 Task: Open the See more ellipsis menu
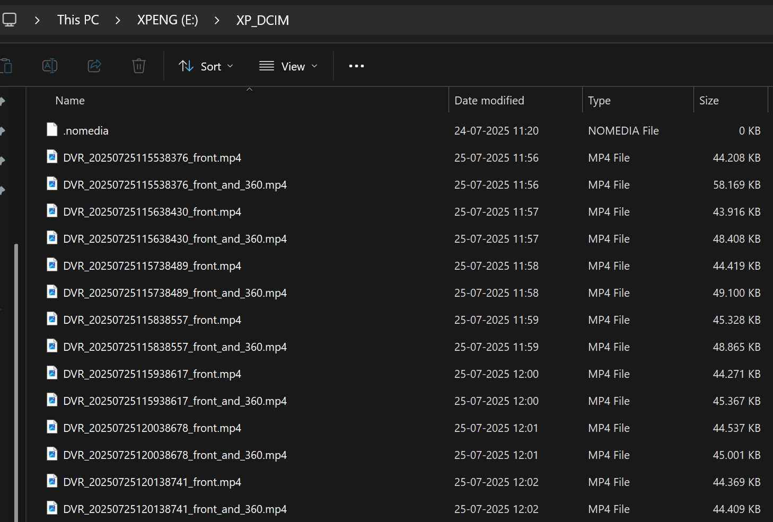pos(356,66)
